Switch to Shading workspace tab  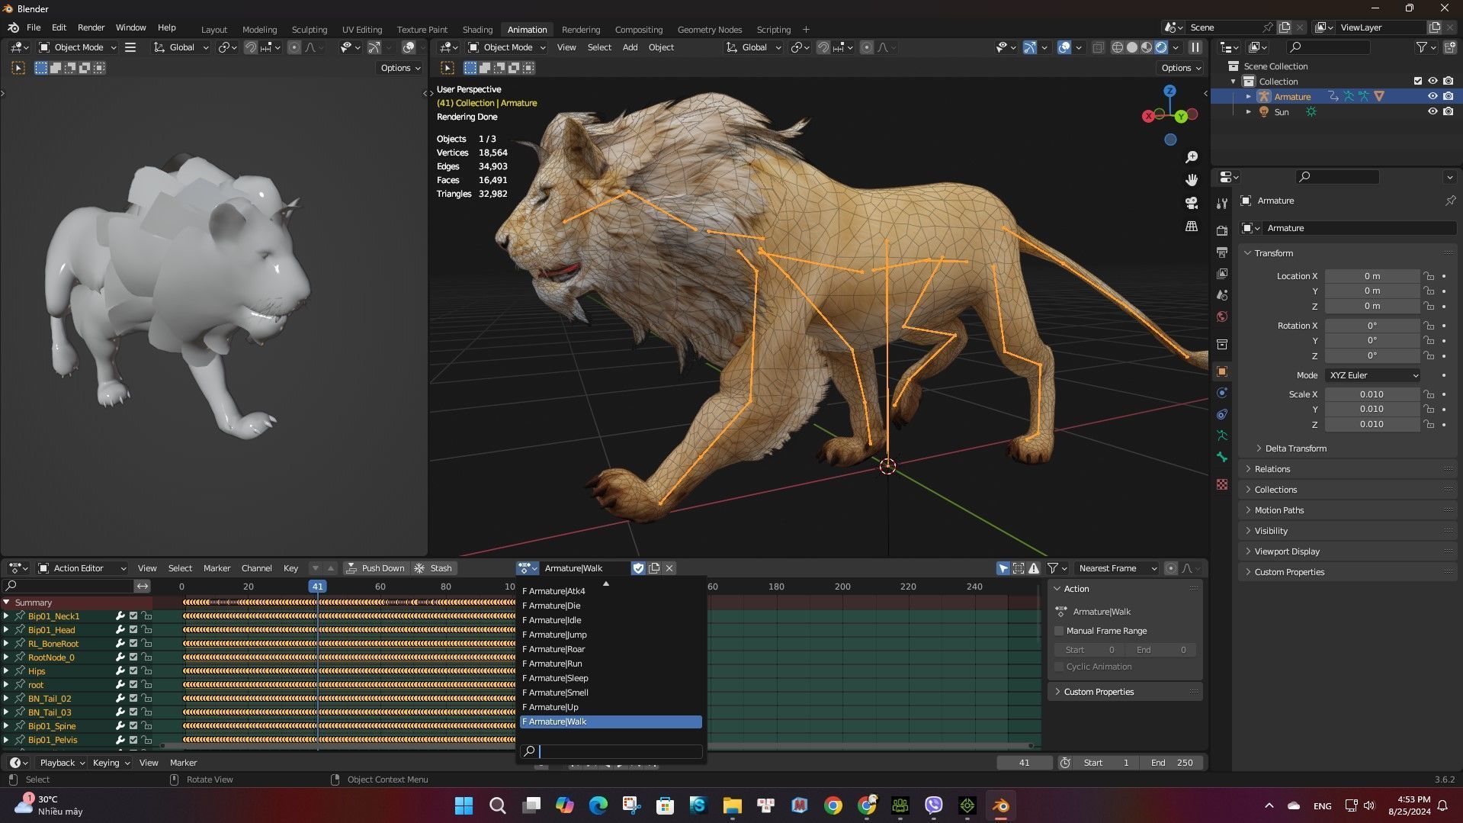click(477, 30)
